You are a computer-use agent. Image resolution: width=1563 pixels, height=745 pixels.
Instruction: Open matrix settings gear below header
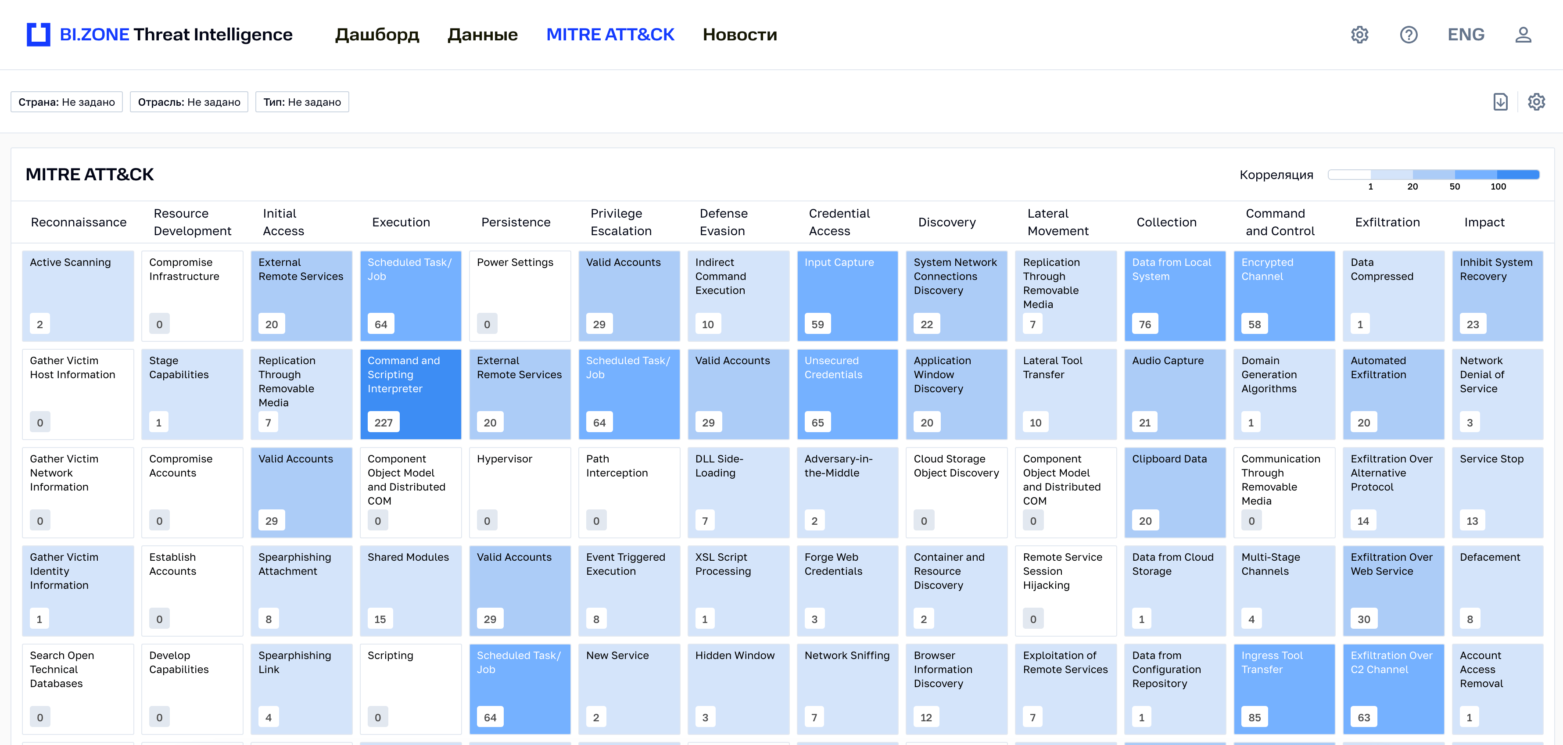(1536, 102)
